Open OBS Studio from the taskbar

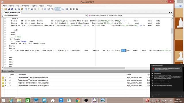(x=86, y=100)
